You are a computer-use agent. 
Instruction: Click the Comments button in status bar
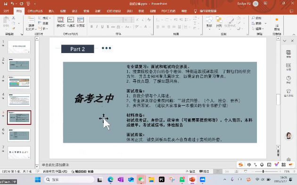[204, 171]
